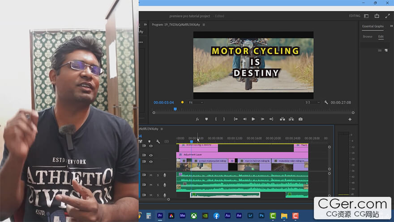Toggle full screen video output icon

387,16
